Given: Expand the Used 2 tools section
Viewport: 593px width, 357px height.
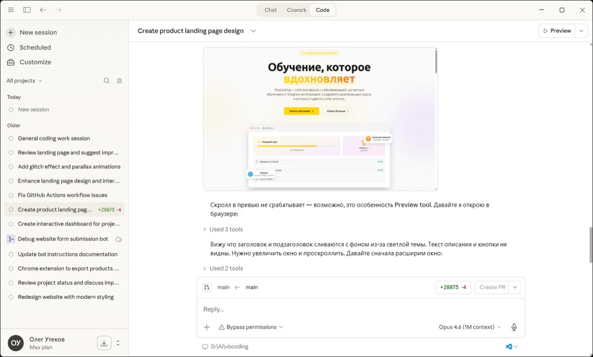Looking at the screenshot, I should point(223,268).
